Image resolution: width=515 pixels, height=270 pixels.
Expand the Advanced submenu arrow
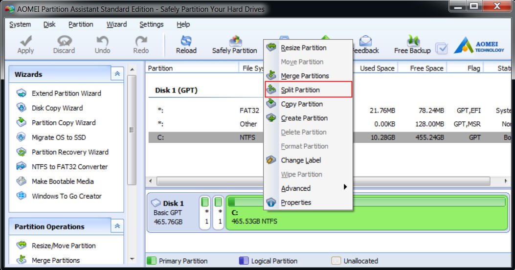[x=345, y=187]
